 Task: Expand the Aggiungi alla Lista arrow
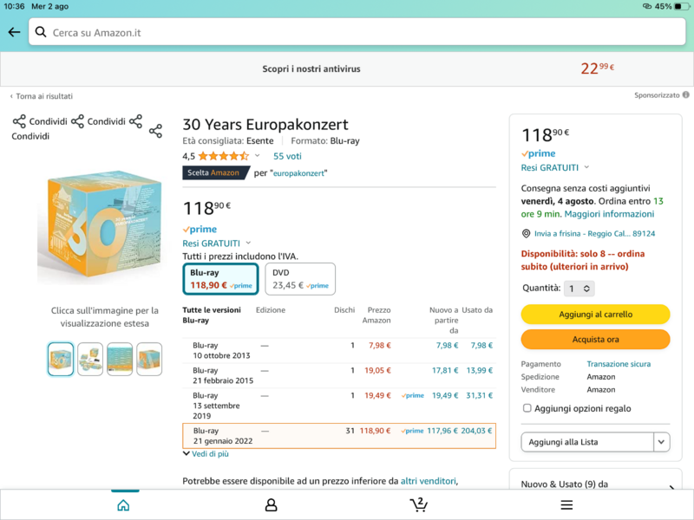[662, 442]
